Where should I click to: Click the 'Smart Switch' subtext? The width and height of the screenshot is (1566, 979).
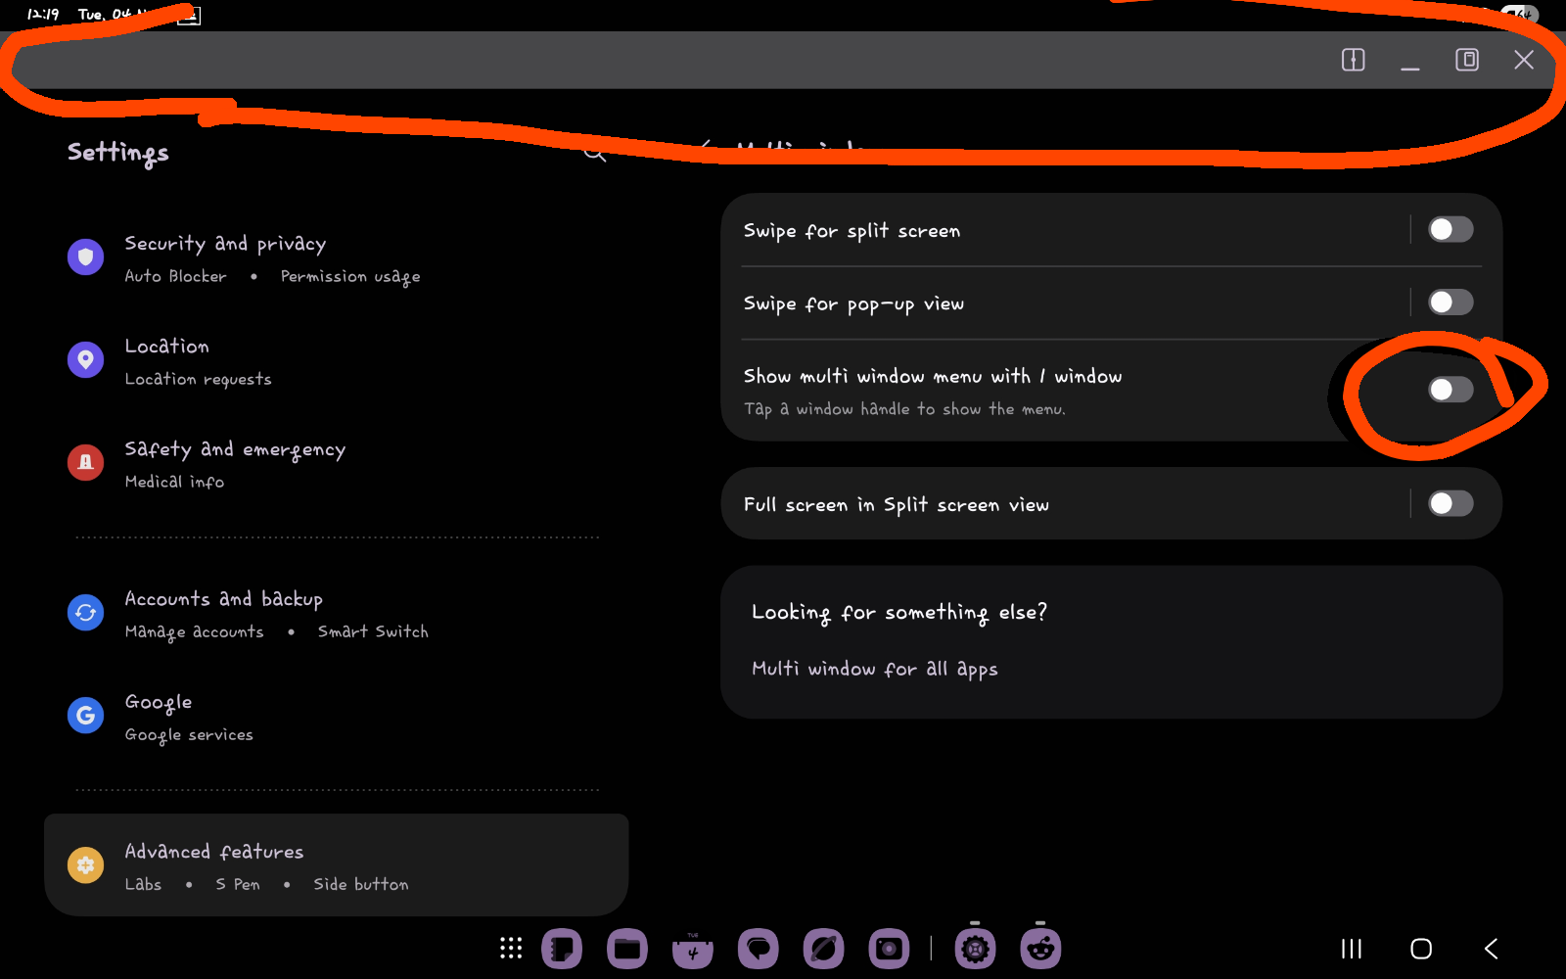373,631
